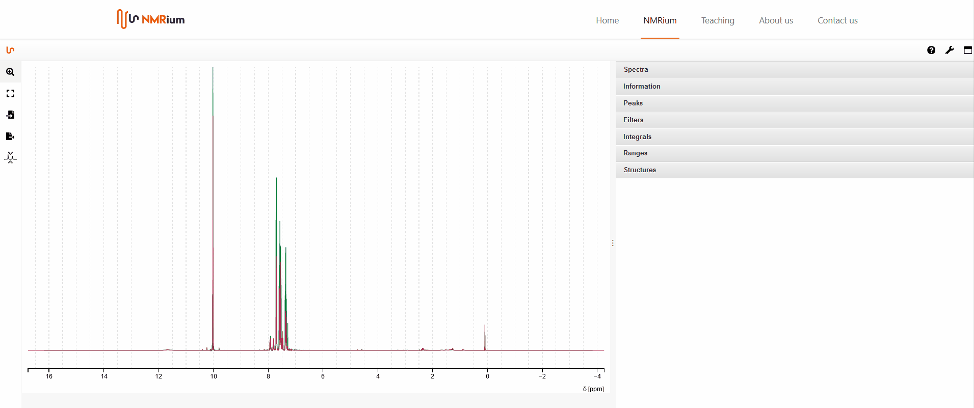Expand the Filters panel
This screenshot has height=408, width=974.
pos(795,120)
